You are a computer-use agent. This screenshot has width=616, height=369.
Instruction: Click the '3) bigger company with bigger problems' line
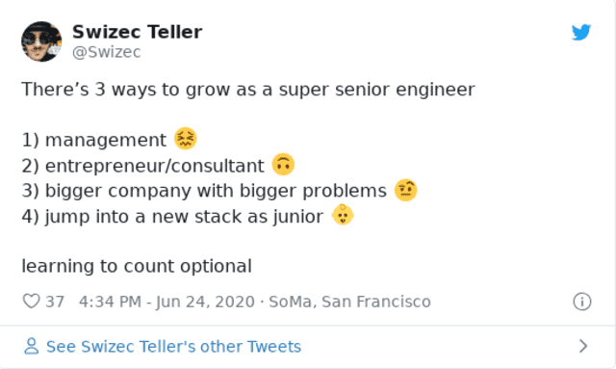pyautogui.click(x=204, y=191)
